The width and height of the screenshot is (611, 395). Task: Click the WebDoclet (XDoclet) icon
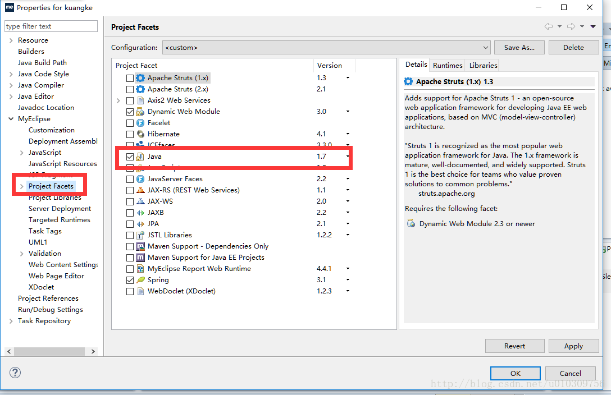coord(140,292)
